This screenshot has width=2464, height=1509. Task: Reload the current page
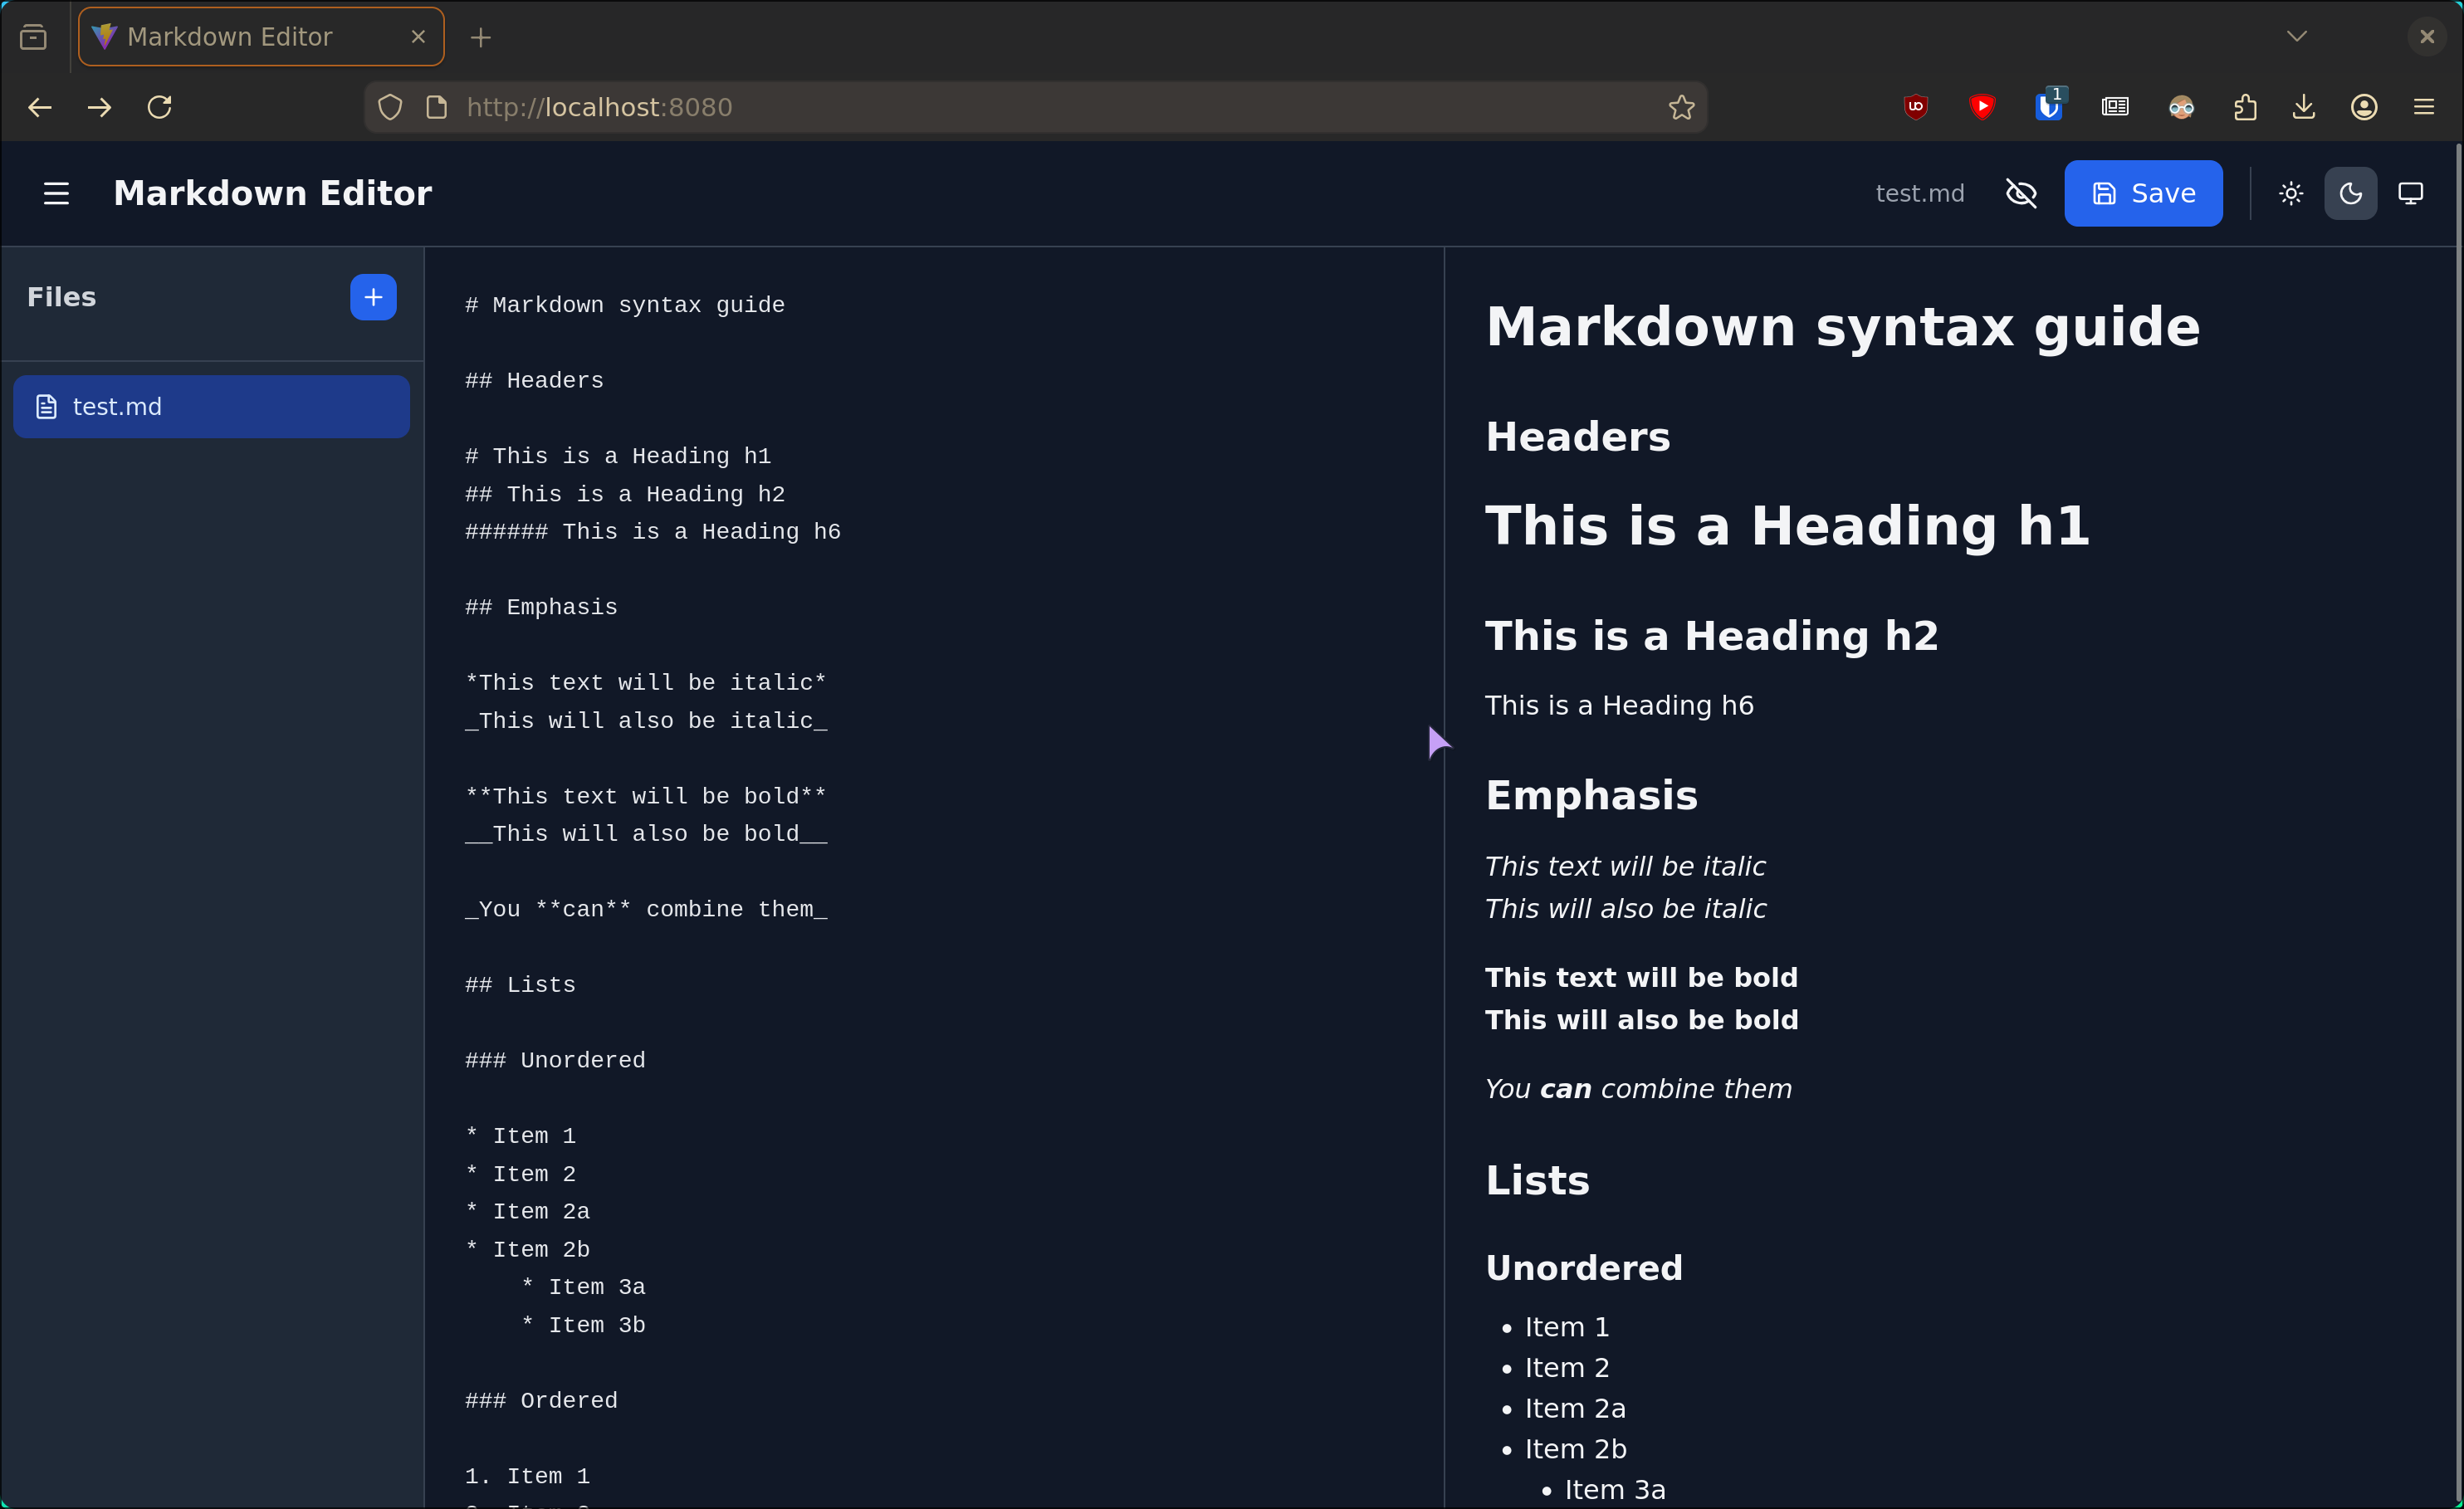point(160,107)
